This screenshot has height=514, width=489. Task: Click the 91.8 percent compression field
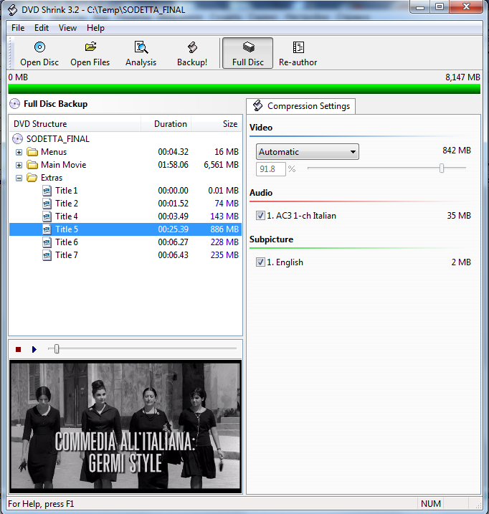pos(271,169)
